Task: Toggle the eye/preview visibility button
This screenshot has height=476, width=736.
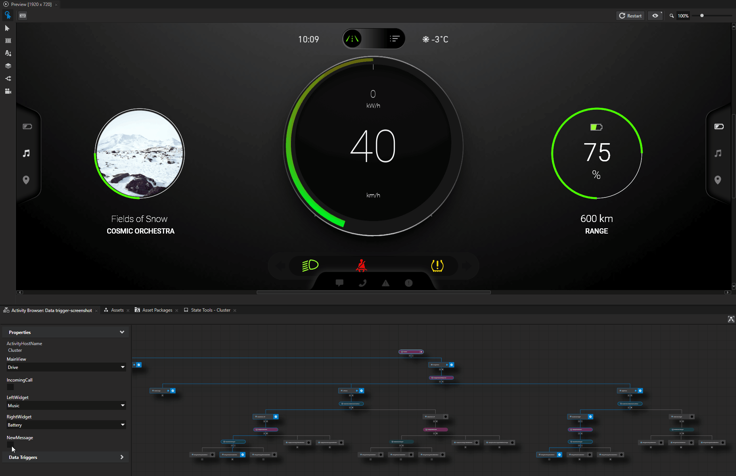Action: tap(656, 16)
